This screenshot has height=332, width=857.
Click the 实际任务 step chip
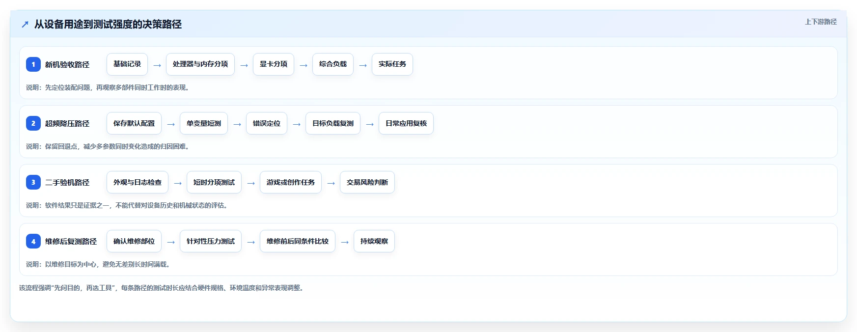tap(392, 64)
